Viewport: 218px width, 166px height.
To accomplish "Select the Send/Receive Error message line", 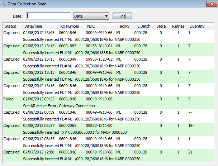I will point(59,106).
